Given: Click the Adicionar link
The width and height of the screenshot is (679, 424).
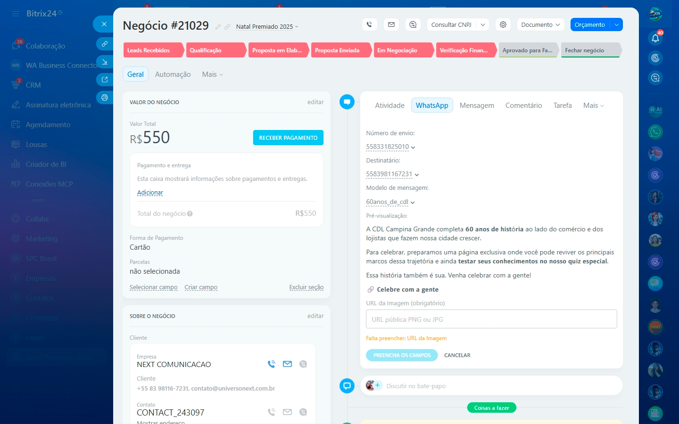Looking at the screenshot, I should pos(150,193).
